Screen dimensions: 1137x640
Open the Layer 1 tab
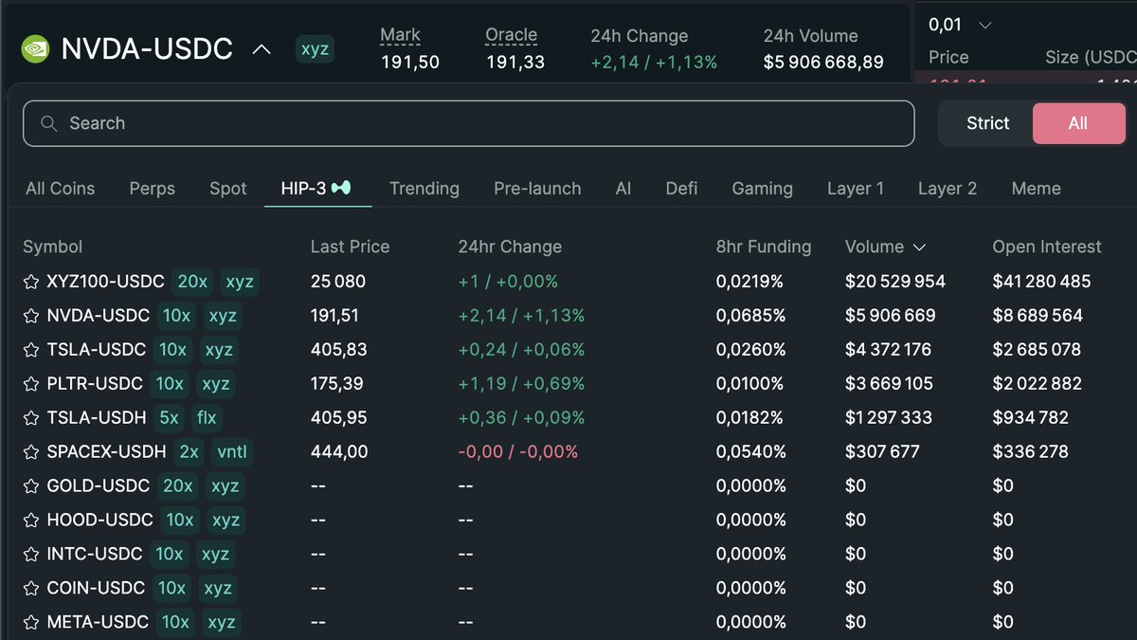[x=856, y=189]
